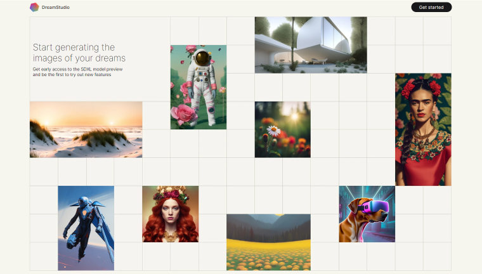
Task: Open the futuristic white house image
Action: (311, 45)
